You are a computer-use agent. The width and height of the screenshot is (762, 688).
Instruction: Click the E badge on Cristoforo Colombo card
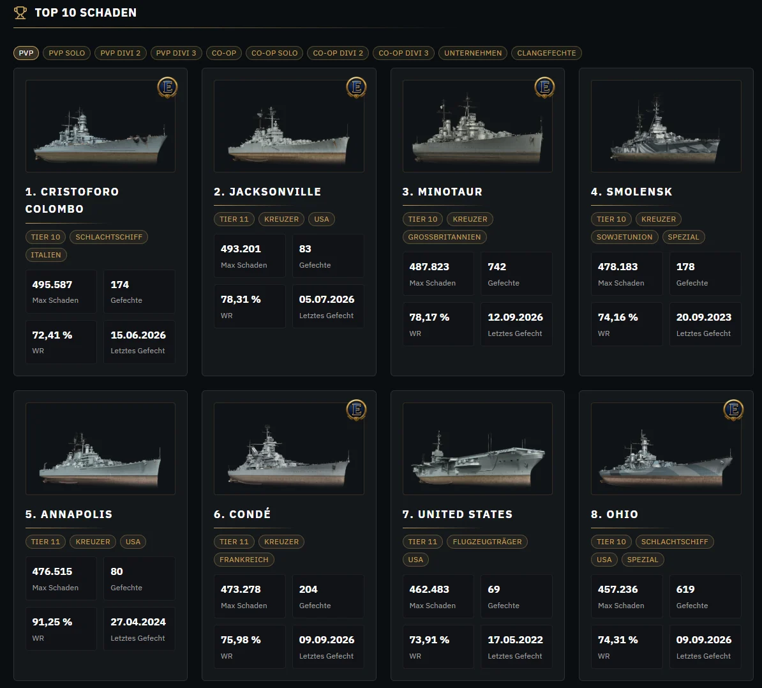(x=168, y=87)
